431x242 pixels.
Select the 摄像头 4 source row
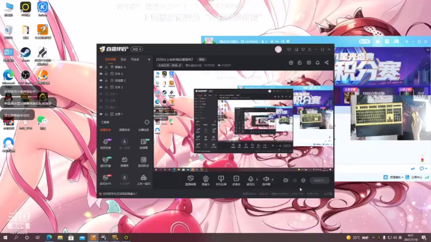[125, 67]
